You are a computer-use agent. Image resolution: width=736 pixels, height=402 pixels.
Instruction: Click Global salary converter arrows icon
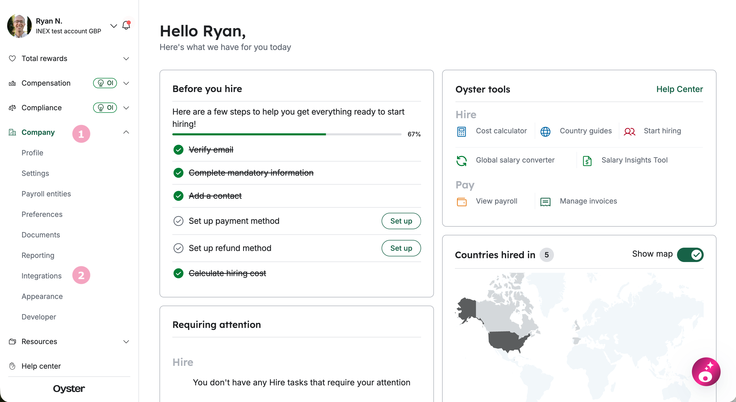click(461, 161)
